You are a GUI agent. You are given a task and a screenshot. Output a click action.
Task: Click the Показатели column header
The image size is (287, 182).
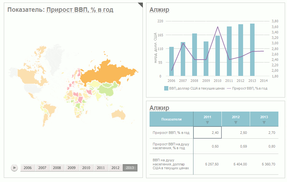[x=171, y=119]
